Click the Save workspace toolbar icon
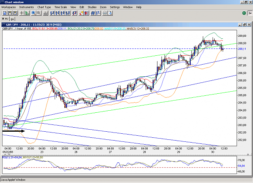This screenshot has height=183, width=253. click(10, 13)
